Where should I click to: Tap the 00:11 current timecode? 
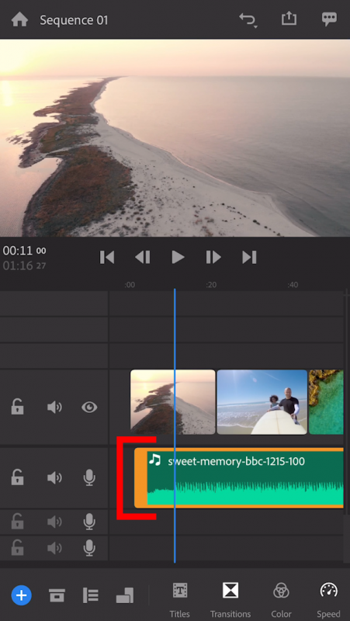(24, 251)
